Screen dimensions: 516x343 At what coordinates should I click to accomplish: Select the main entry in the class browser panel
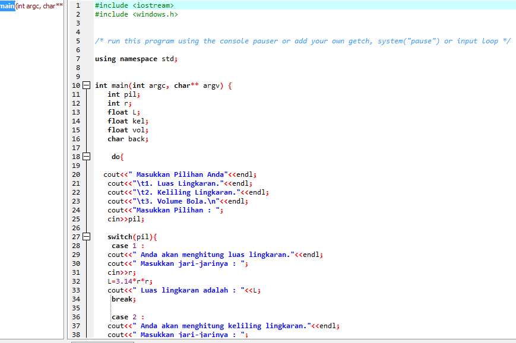(x=7, y=5)
